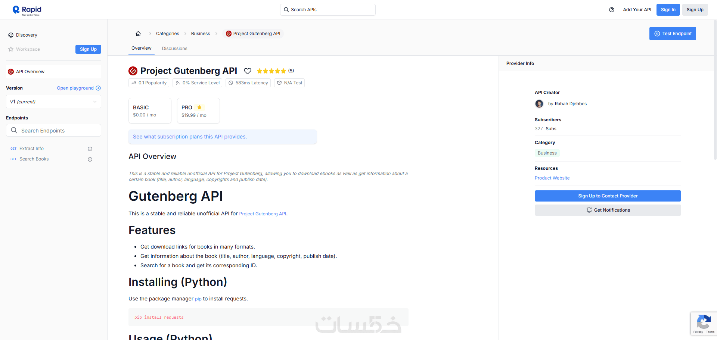Screen dimensions: 717x340
Task: Click the red API Overview icon in sidebar
Action: (x=11, y=72)
